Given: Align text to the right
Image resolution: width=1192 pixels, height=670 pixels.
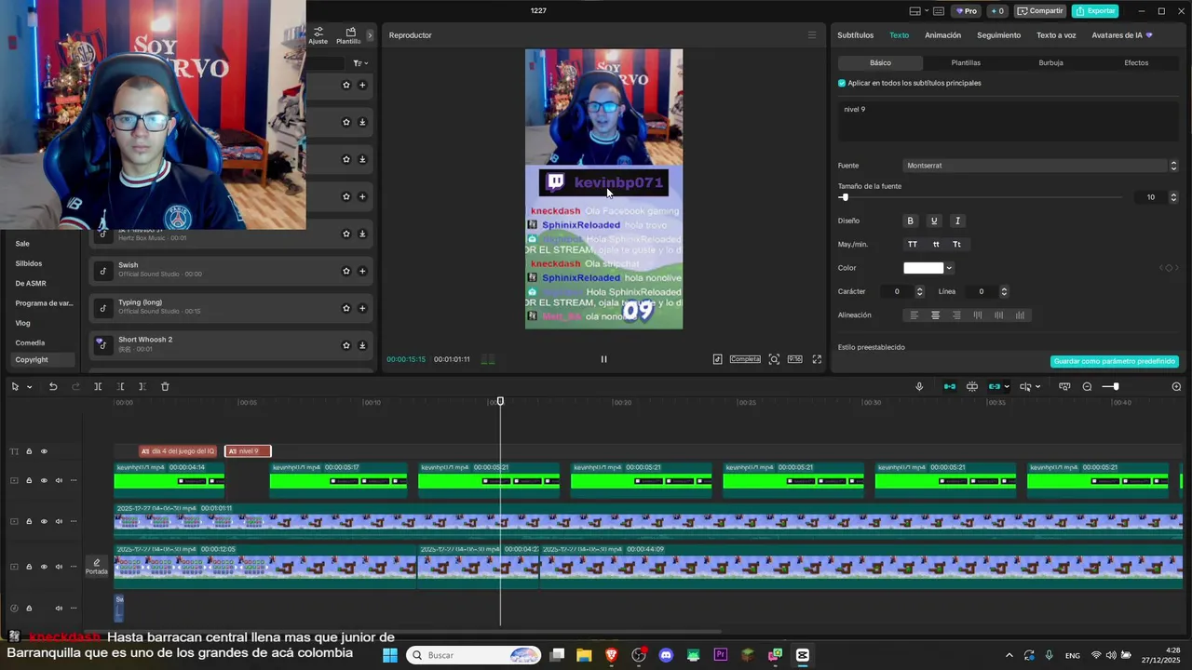Looking at the screenshot, I should 956,315.
